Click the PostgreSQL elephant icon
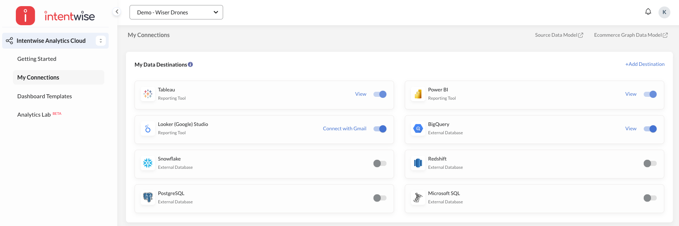 pyautogui.click(x=148, y=198)
